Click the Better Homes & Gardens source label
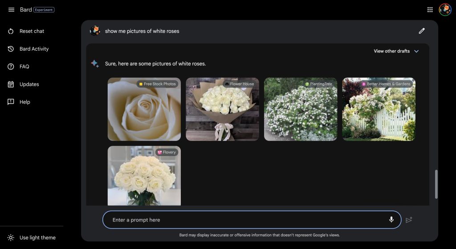 click(x=386, y=84)
